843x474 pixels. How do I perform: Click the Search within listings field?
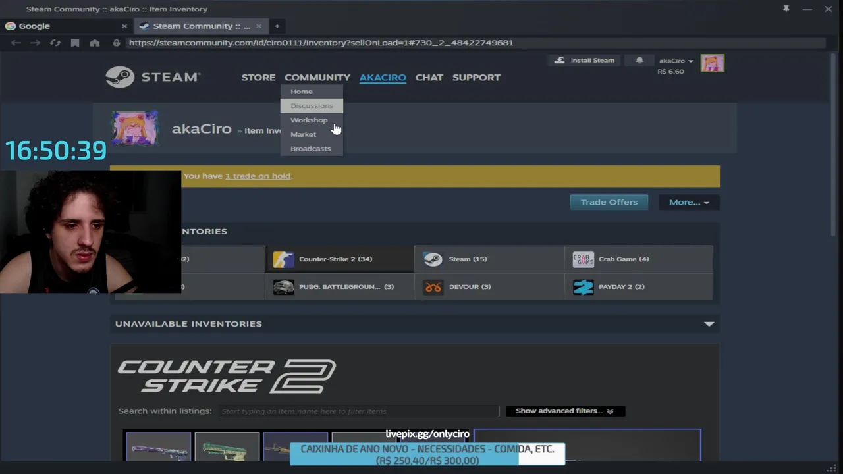pos(359,411)
